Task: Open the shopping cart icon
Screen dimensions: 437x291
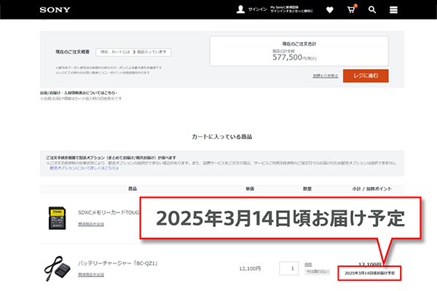Action: pos(351,9)
